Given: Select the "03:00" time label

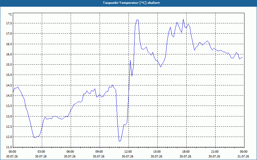Looking at the screenshot, I should pos(41,152).
